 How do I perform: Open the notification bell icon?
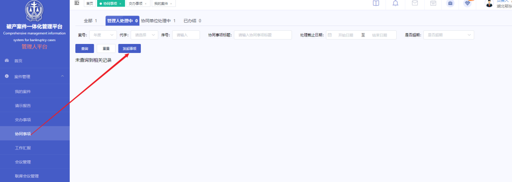395,3
